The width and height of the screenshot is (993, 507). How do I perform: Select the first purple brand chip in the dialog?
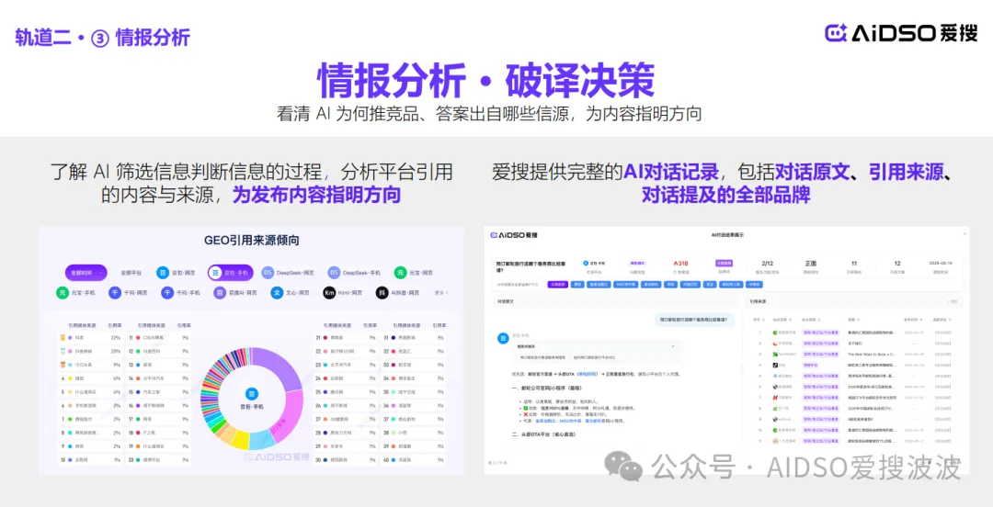[x=556, y=285]
